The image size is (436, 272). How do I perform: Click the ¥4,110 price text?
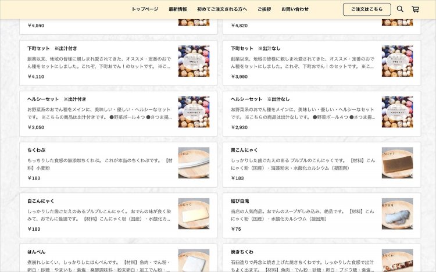36,77
